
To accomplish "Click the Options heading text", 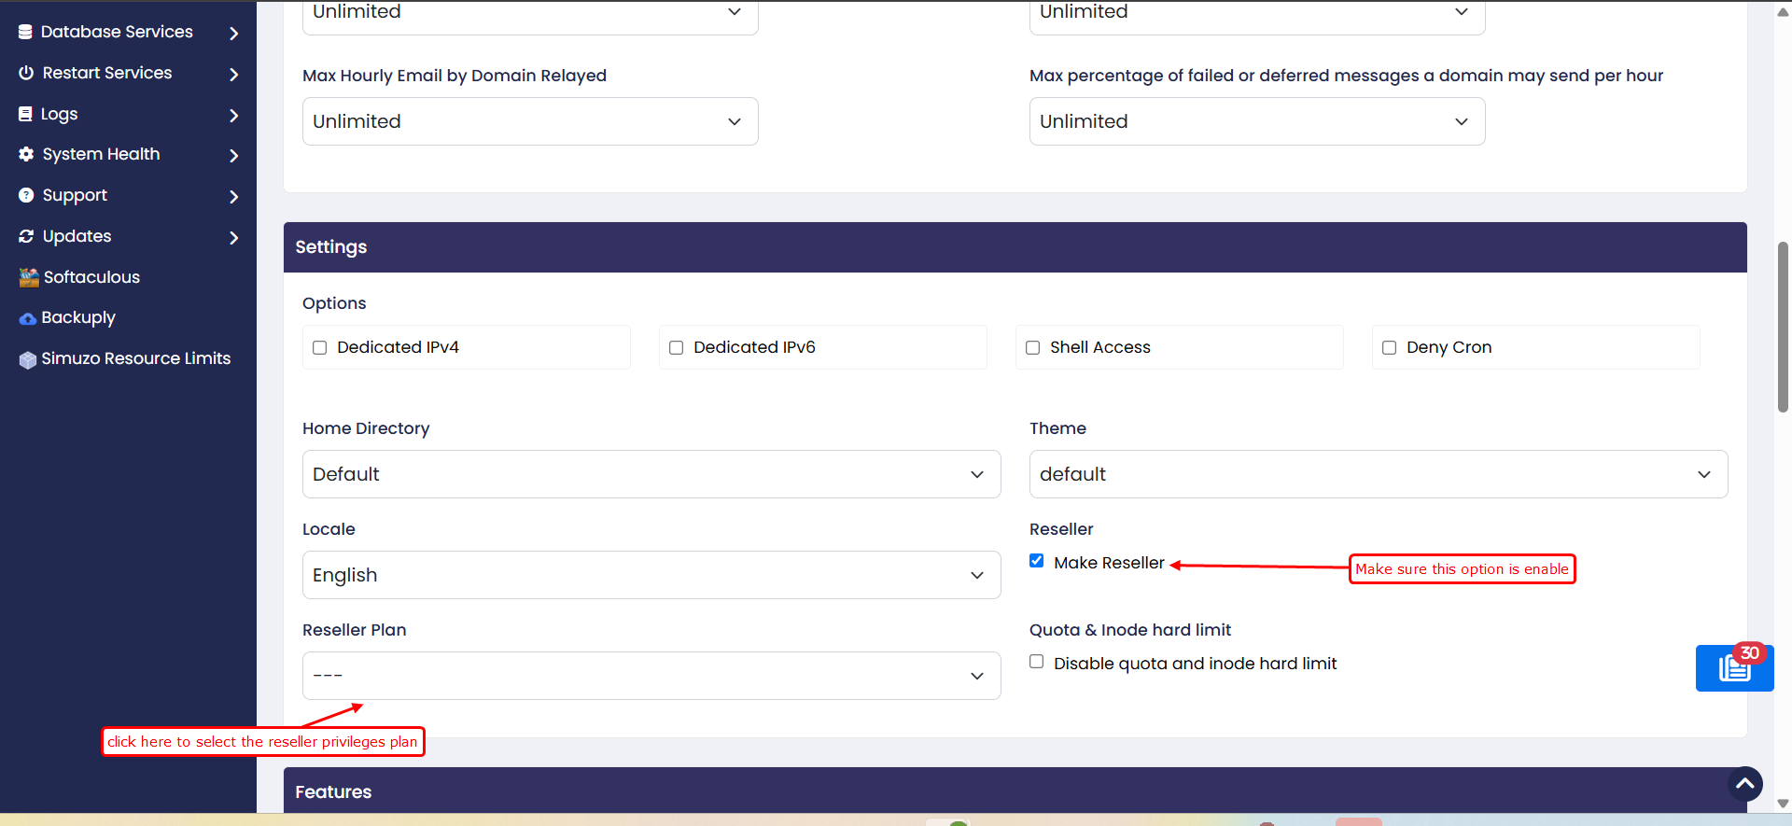I will tap(334, 303).
